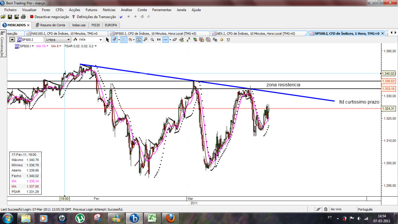The height and width of the screenshot is (224, 398).
Task: Switch to the PSI20 tab
Action: (x=96, y=25)
